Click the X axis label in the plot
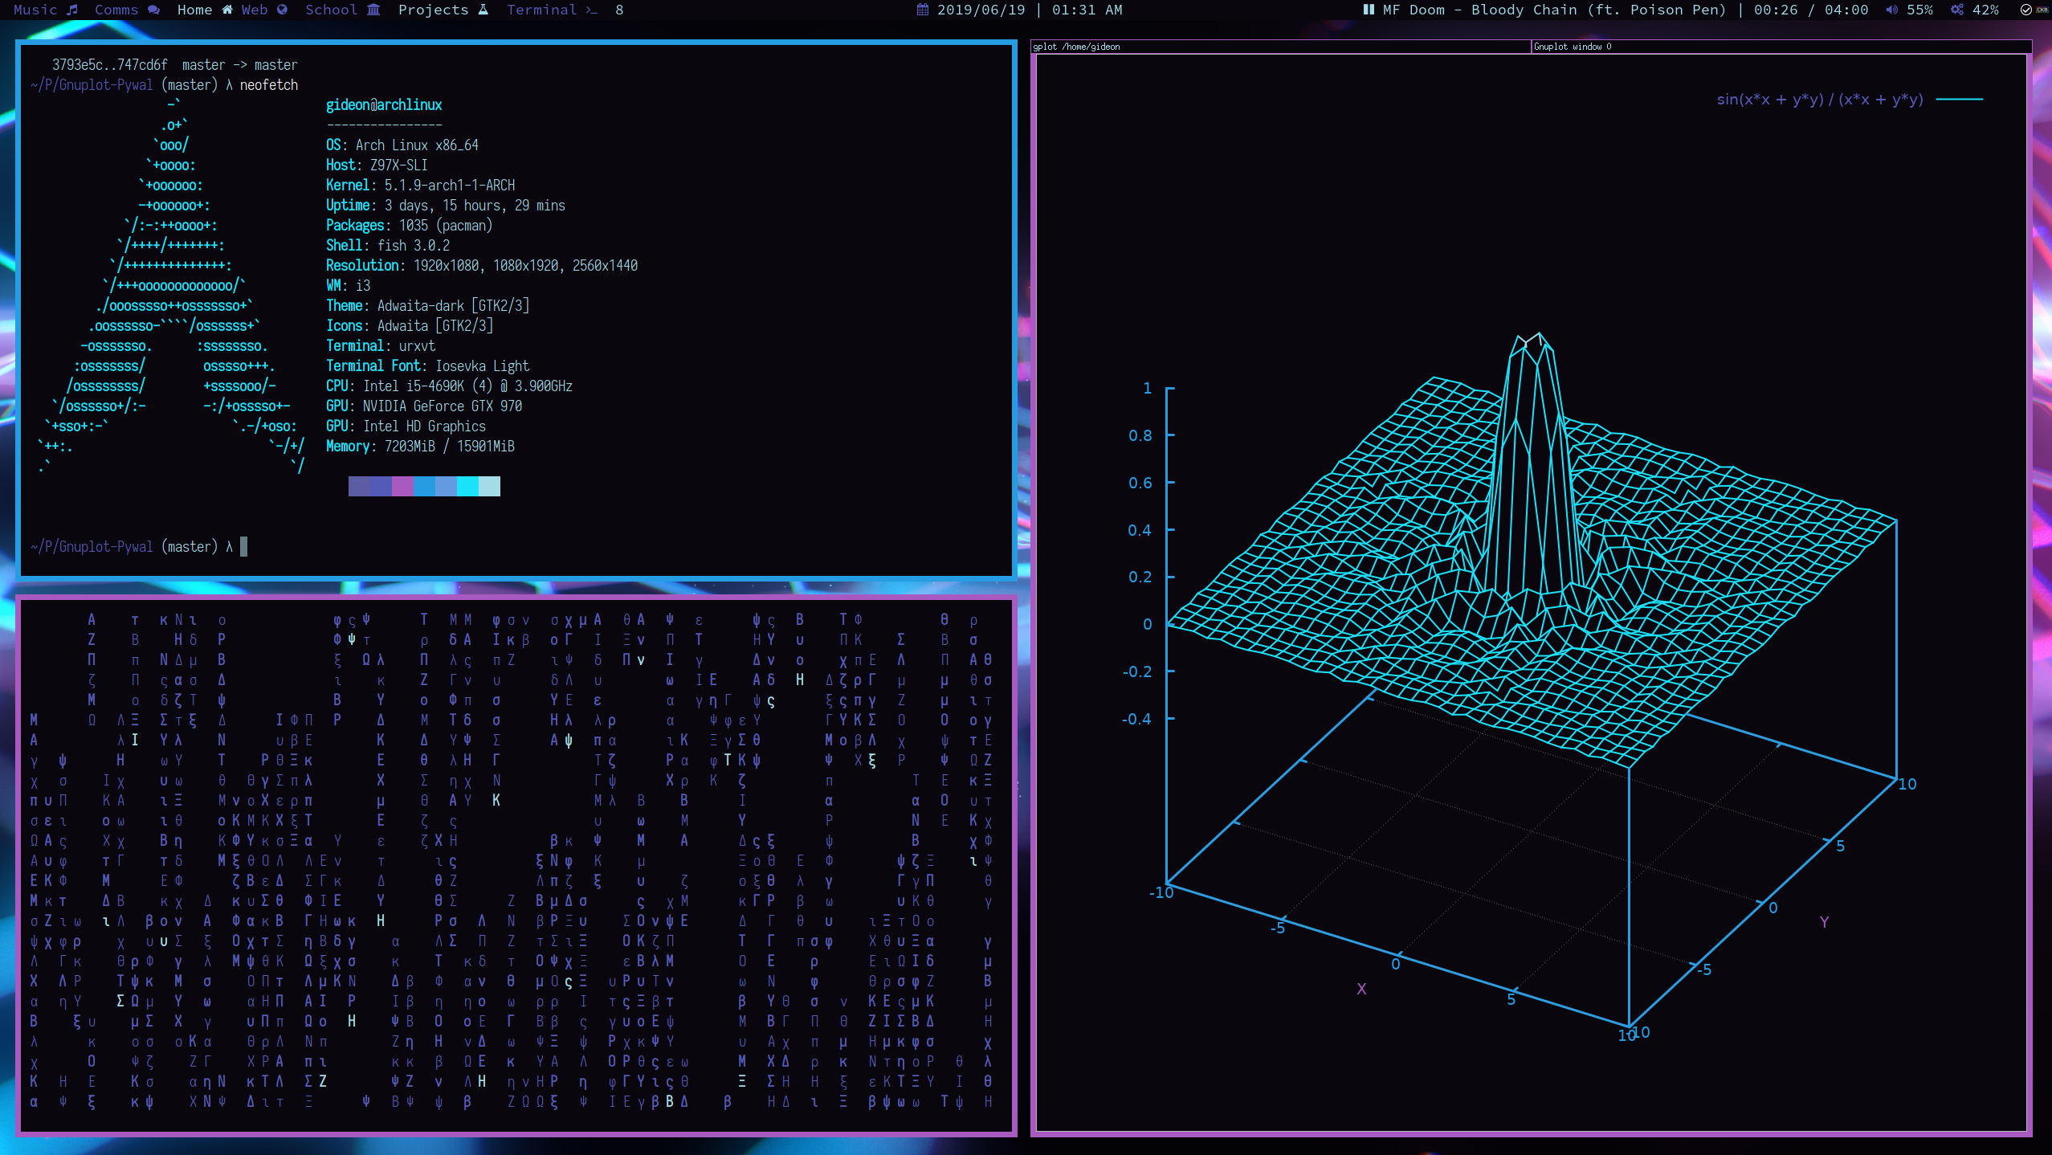This screenshot has width=2052, height=1155. point(1361,989)
